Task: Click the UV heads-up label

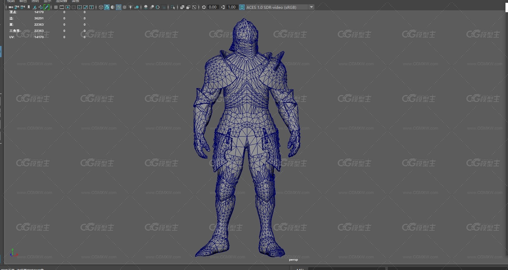Action: pyautogui.click(x=12, y=37)
